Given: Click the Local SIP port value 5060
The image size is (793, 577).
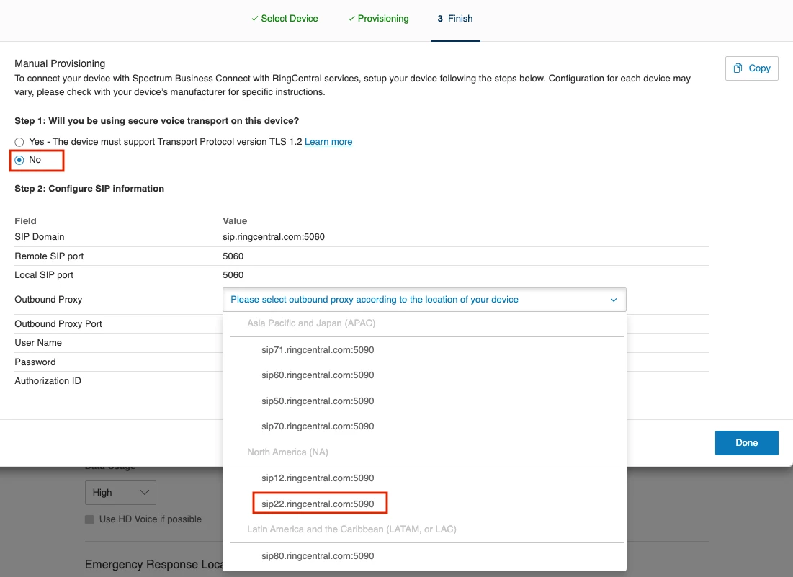Looking at the screenshot, I should pyautogui.click(x=233, y=275).
